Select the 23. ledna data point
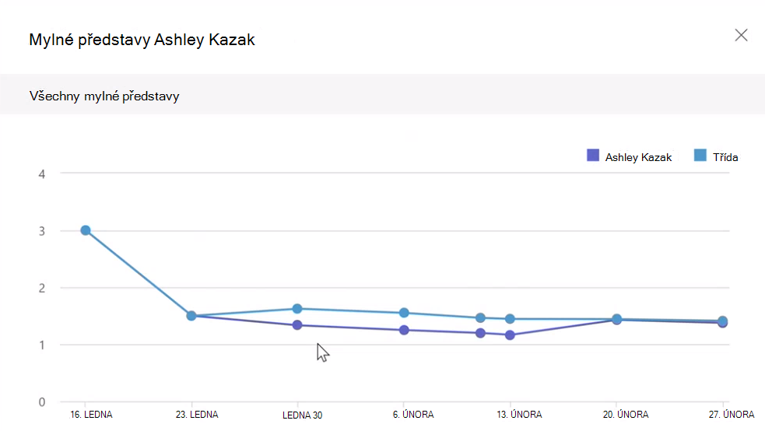765x431 pixels. click(x=191, y=316)
